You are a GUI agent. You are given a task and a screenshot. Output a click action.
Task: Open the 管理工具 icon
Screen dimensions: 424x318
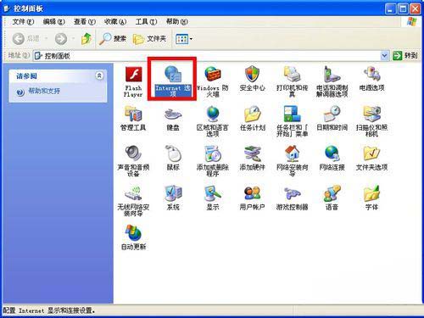tap(133, 114)
